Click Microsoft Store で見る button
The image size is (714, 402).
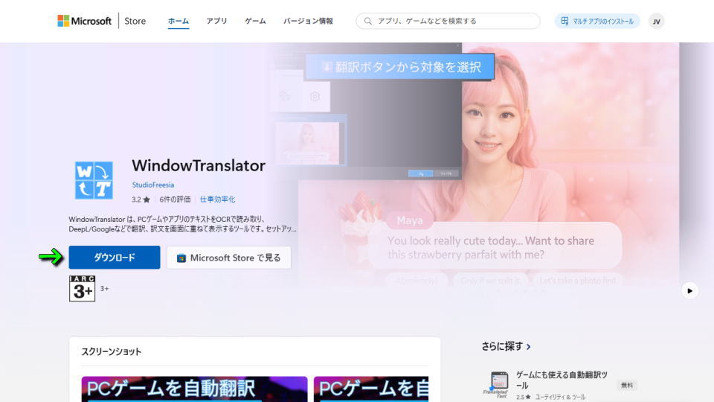pos(228,258)
